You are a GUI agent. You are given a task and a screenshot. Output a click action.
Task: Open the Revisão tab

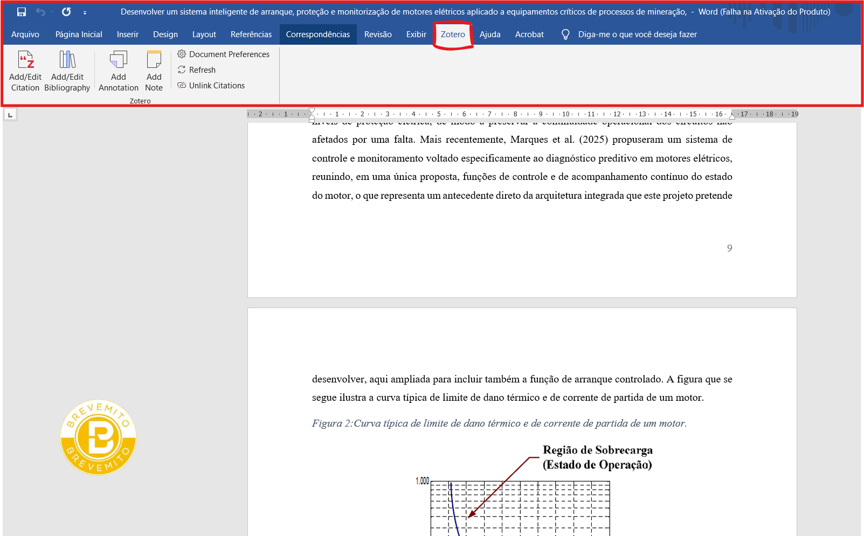click(x=378, y=34)
